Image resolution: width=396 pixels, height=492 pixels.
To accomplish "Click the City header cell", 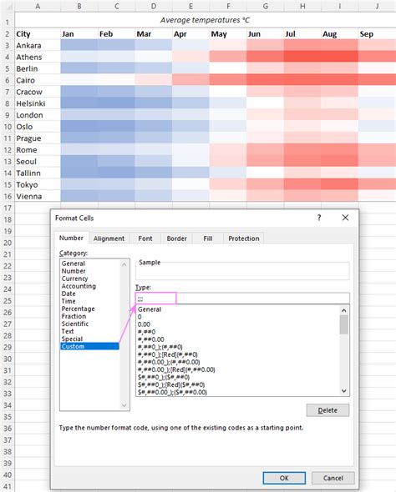I will click(x=38, y=34).
